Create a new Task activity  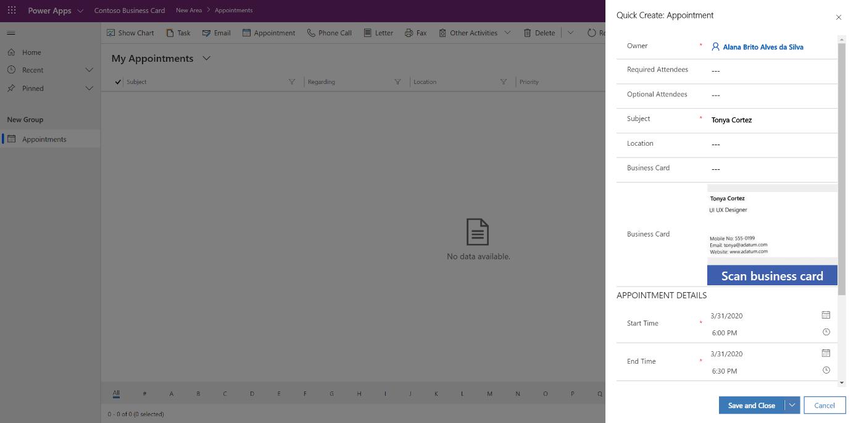click(x=178, y=33)
